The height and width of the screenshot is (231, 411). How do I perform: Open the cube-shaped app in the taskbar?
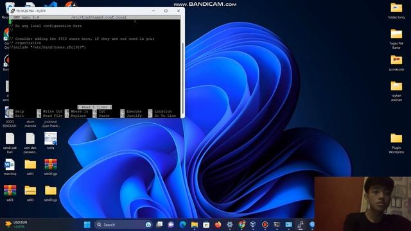tap(253, 225)
